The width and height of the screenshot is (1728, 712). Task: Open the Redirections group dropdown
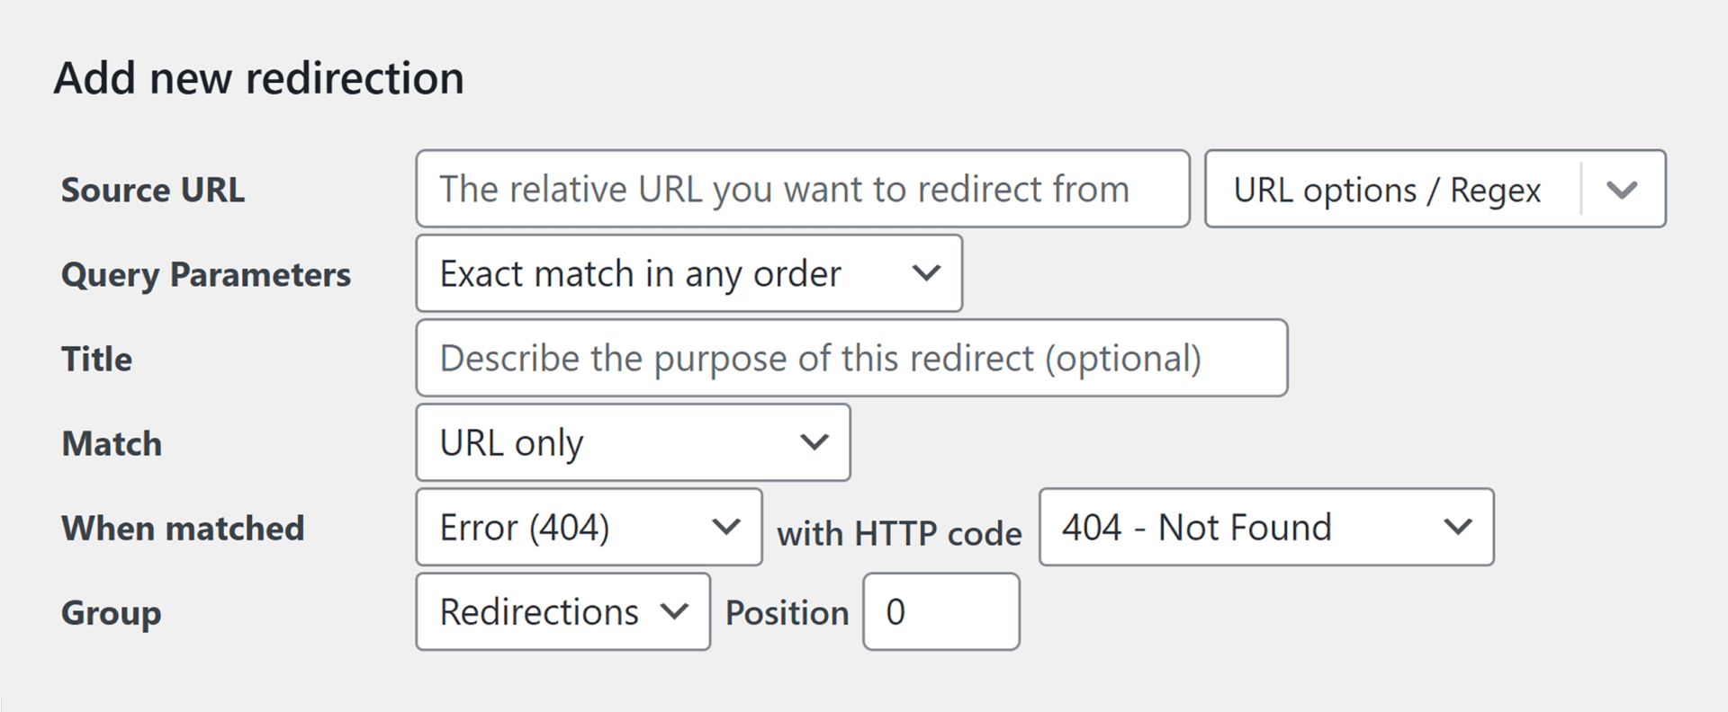[x=562, y=611]
